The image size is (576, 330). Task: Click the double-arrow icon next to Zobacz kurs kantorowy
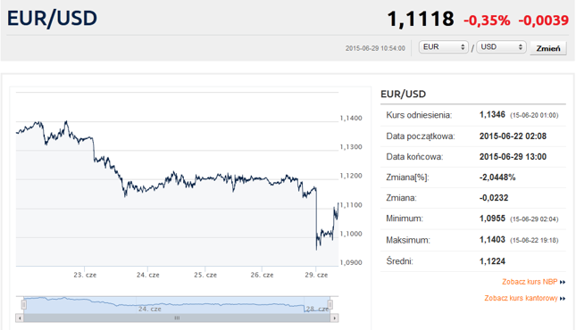563,299
